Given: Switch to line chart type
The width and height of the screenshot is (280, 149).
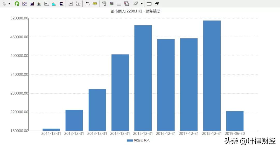Looking at the screenshot, I should 24,4.
